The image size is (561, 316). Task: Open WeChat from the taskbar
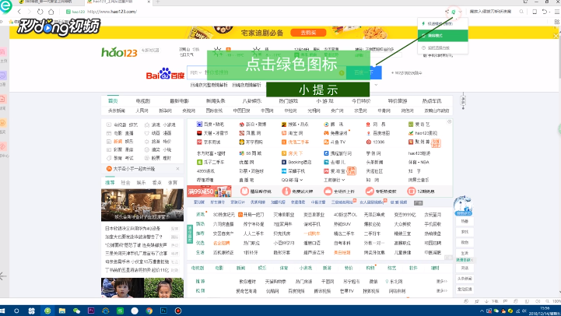(76, 311)
